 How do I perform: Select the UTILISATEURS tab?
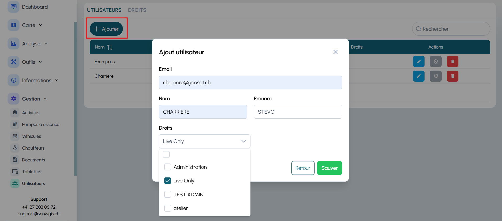tap(104, 10)
